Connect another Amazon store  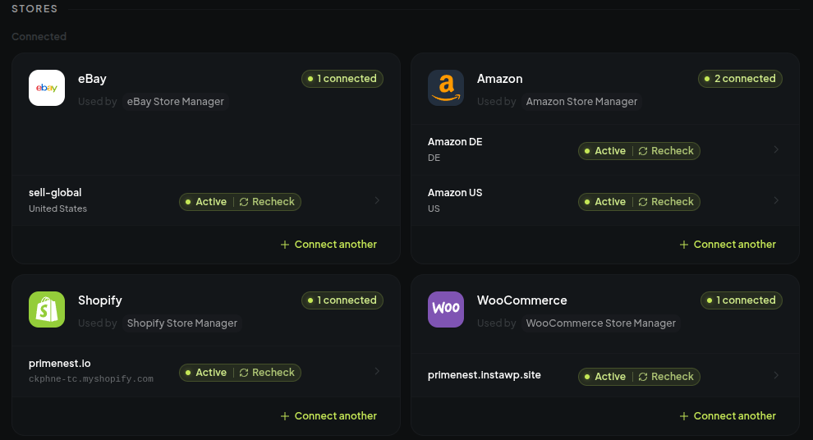pos(728,245)
